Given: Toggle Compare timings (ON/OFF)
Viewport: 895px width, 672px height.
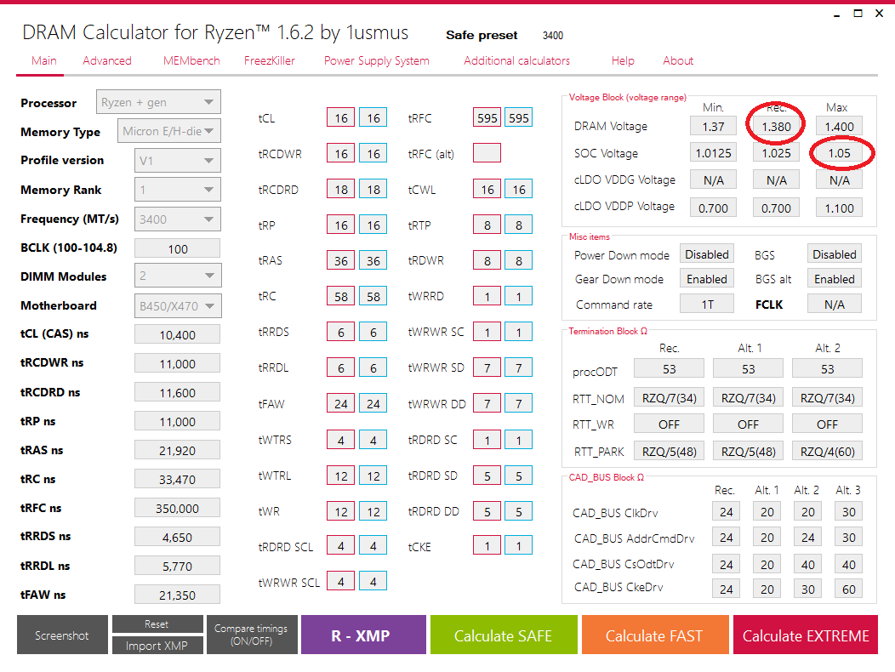Looking at the screenshot, I should click(251, 635).
